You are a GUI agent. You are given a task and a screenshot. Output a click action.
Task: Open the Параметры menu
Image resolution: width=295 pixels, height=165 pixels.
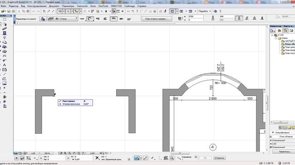pyautogui.click(x=68, y=6)
